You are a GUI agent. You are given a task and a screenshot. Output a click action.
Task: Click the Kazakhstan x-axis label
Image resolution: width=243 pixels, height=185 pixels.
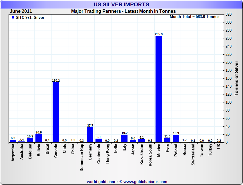click(x=142, y=154)
